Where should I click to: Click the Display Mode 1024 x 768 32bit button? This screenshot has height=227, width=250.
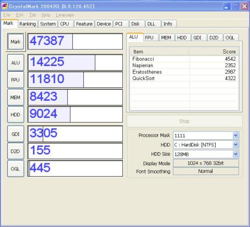206,163
